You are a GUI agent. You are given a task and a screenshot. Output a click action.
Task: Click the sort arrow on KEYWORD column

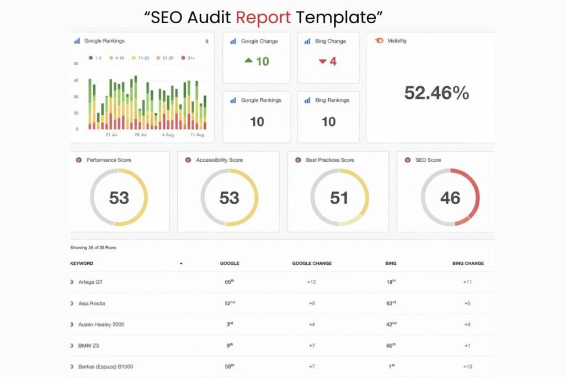[x=182, y=263]
